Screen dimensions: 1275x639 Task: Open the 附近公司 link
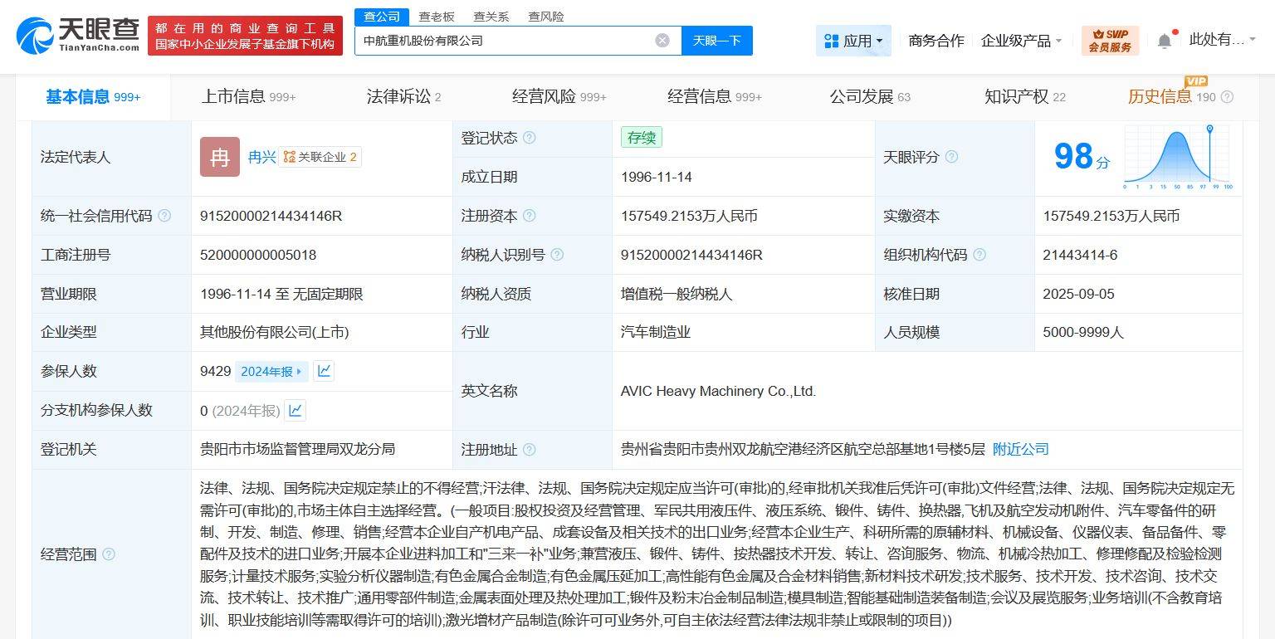[x=1020, y=449]
